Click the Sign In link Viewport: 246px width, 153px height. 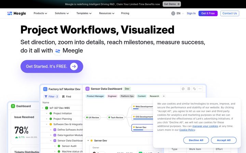[191, 13]
